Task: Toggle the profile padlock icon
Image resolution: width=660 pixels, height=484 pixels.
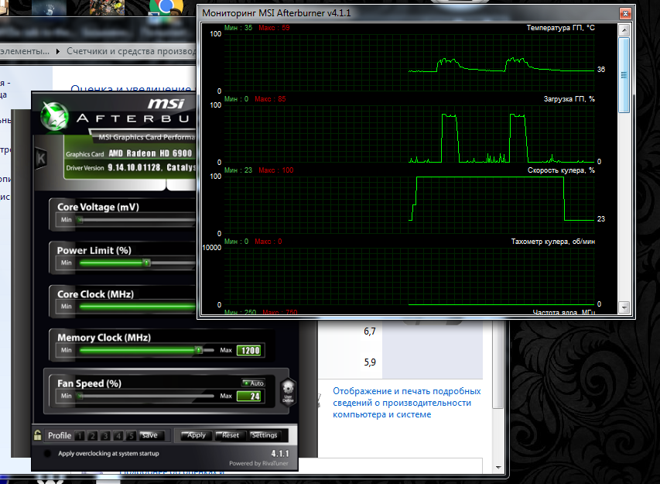Action: (x=37, y=435)
